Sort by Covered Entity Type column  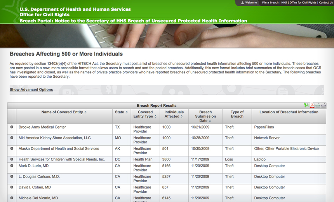point(155,116)
